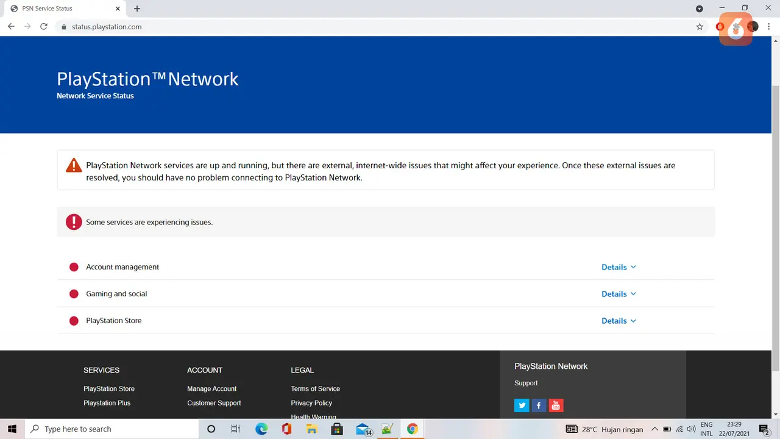
Task: Open PlayStation Network Facebook icon
Action: (x=539, y=405)
